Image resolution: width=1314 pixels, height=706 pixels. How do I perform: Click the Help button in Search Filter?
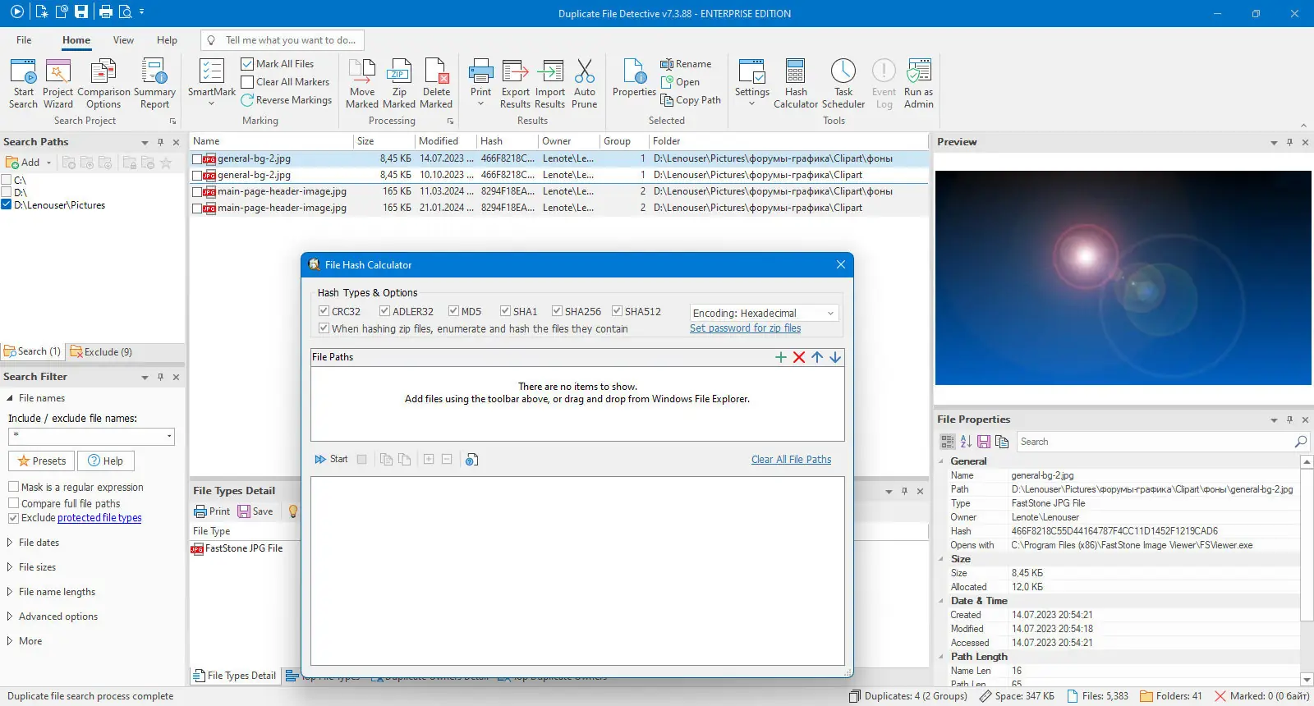point(105,461)
